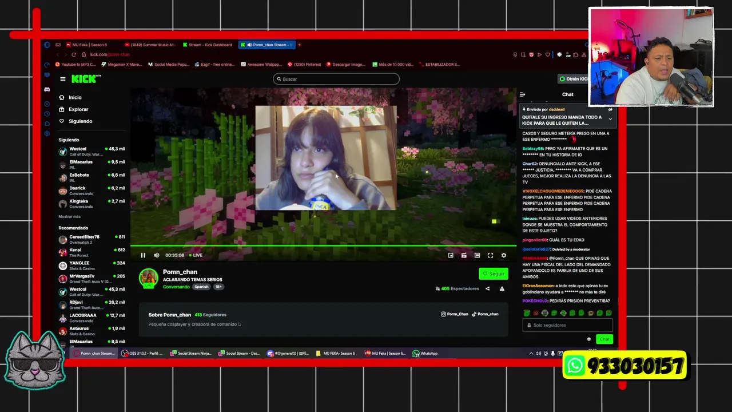Pause the live stream video
The image size is (732, 412).
point(143,255)
